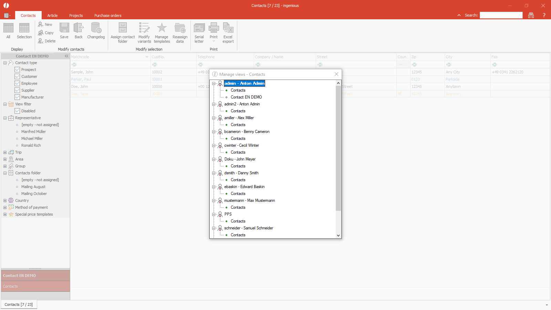Click the Changelog icon in ribbon
Screen dimensions: 551x310
pyautogui.click(x=96, y=28)
